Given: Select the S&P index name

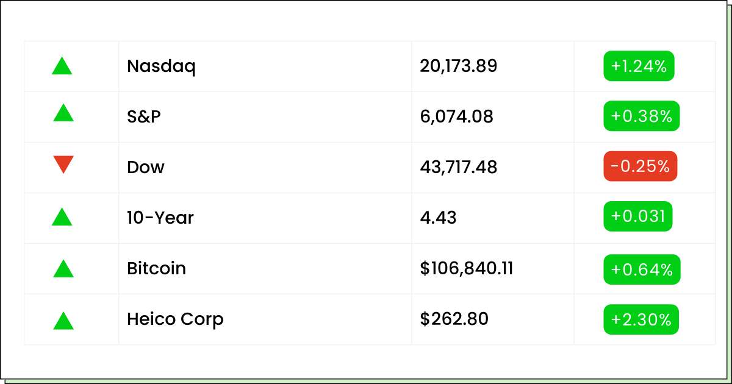Looking at the screenshot, I should [144, 116].
